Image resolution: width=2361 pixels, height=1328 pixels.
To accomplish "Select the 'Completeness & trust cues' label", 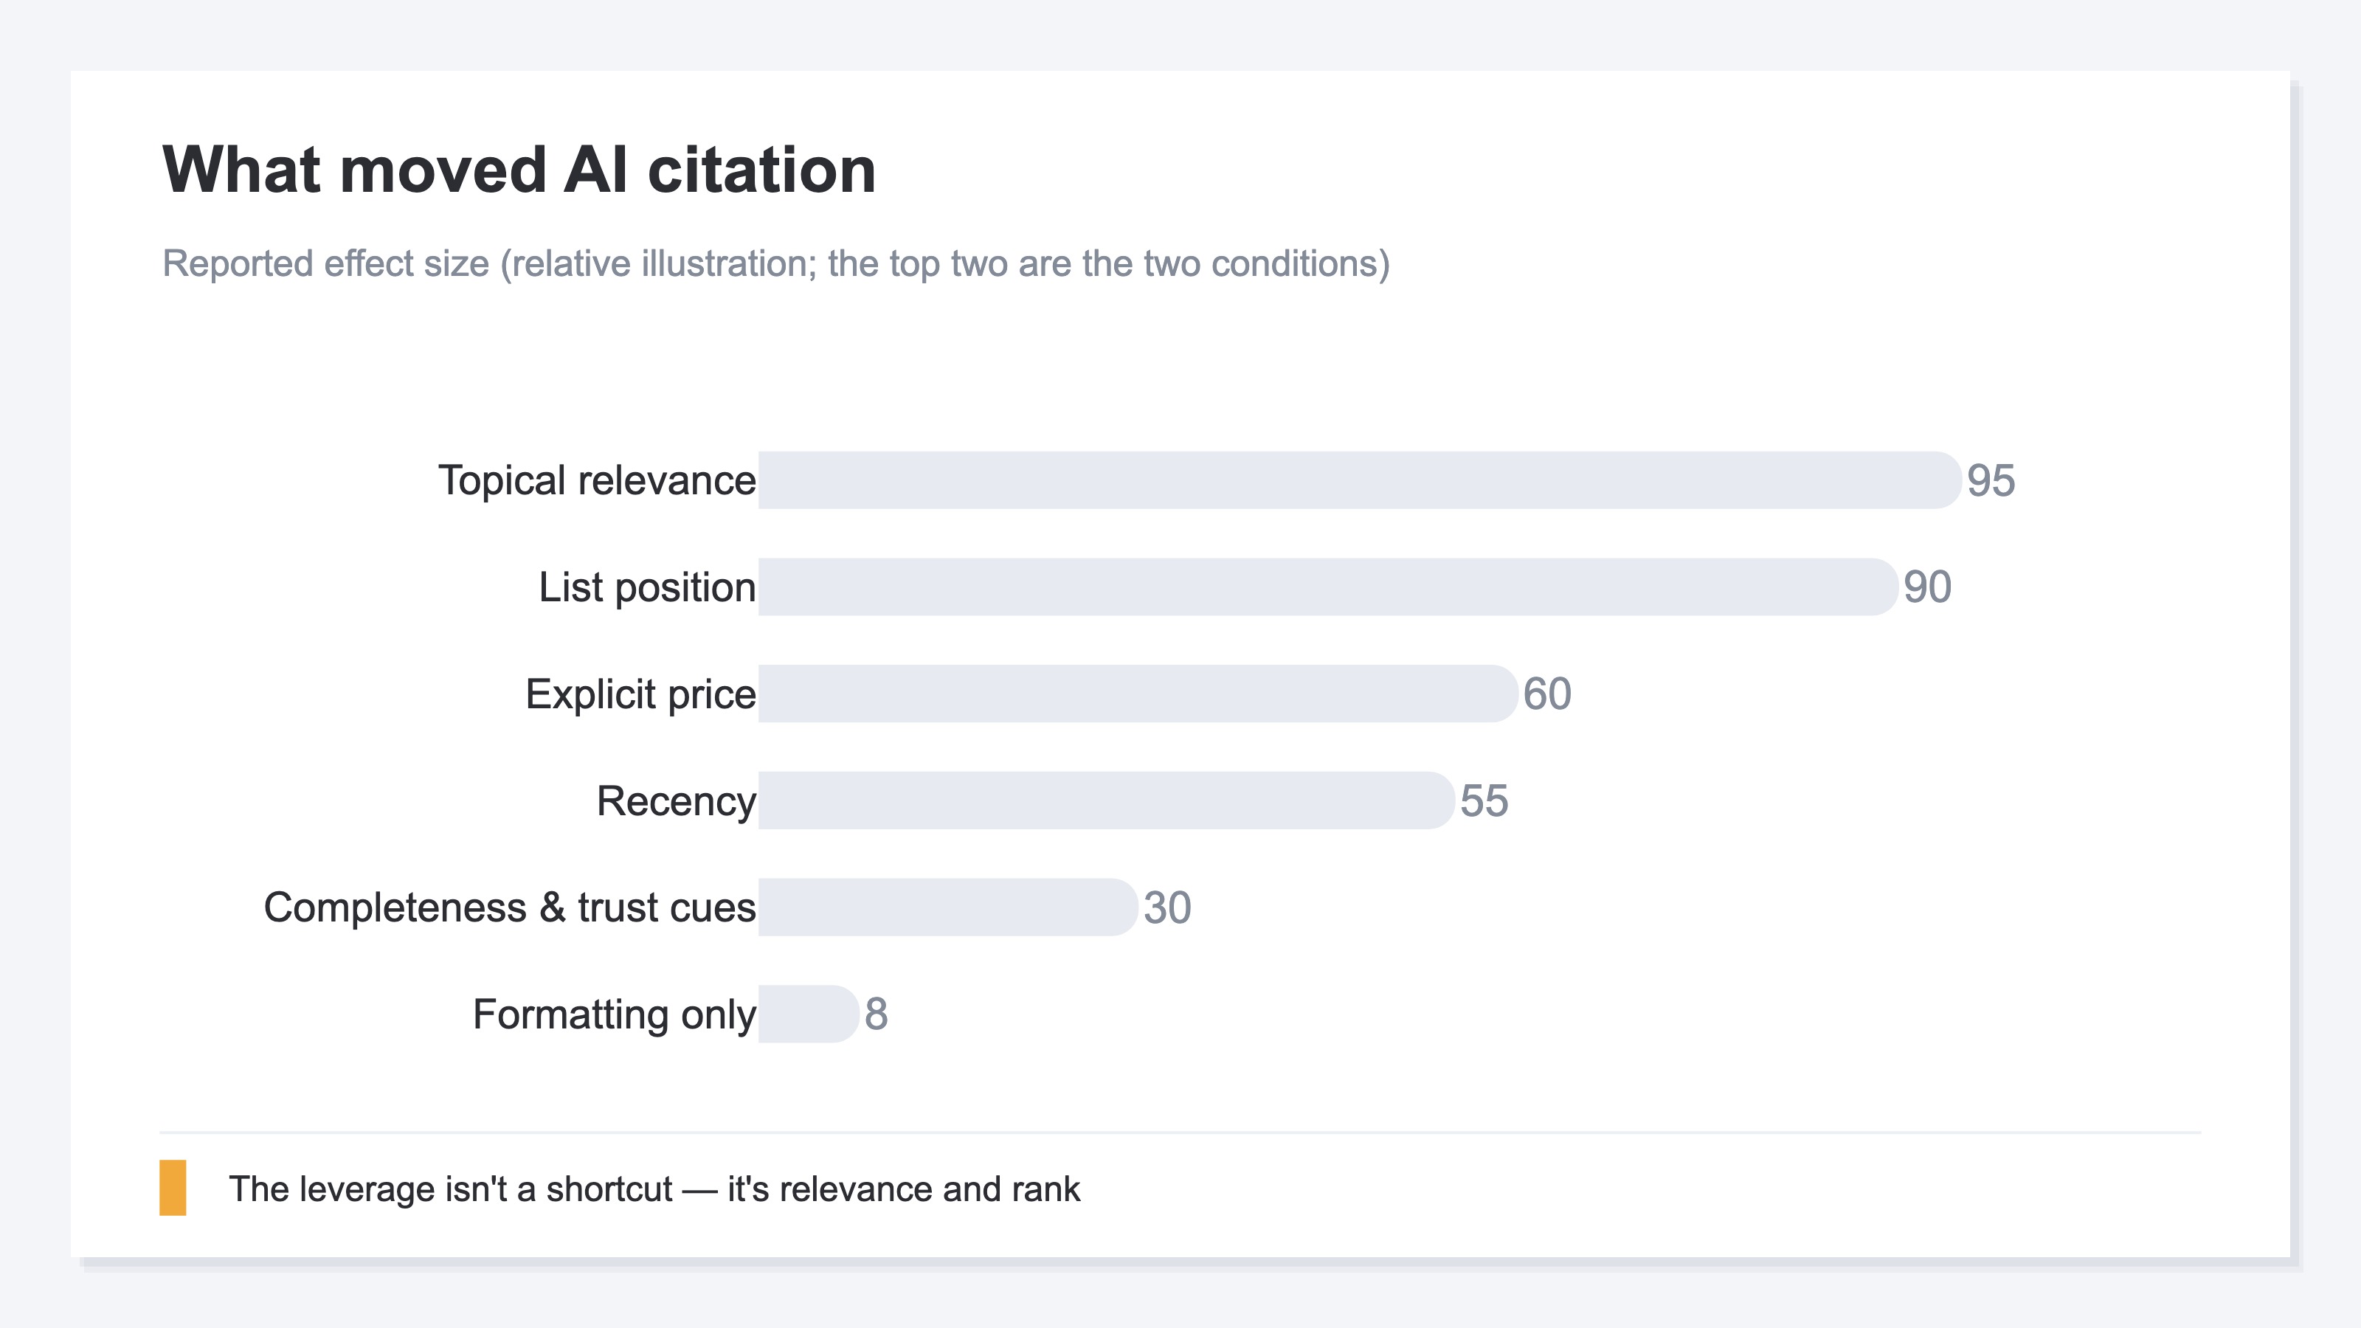I will [x=510, y=907].
